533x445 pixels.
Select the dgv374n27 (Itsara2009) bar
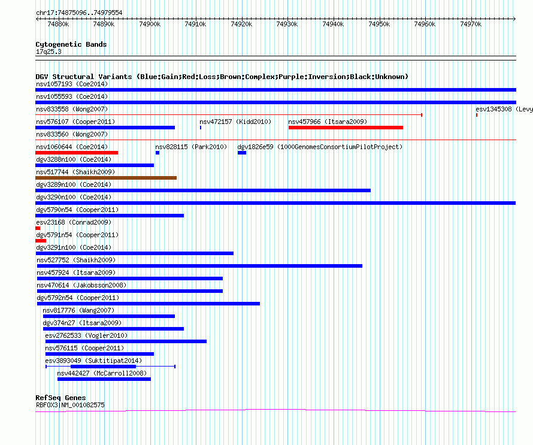pyautogui.click(x=114, y=329)
